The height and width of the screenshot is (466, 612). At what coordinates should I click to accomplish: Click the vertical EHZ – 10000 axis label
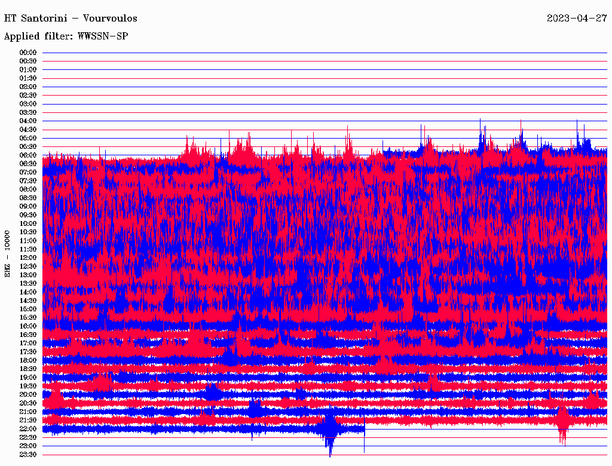click(8, 253)
